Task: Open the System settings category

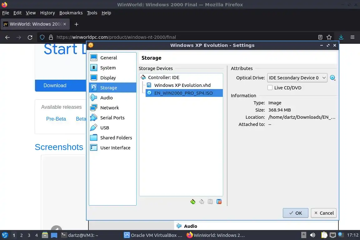Action: (x=112, y=68)
